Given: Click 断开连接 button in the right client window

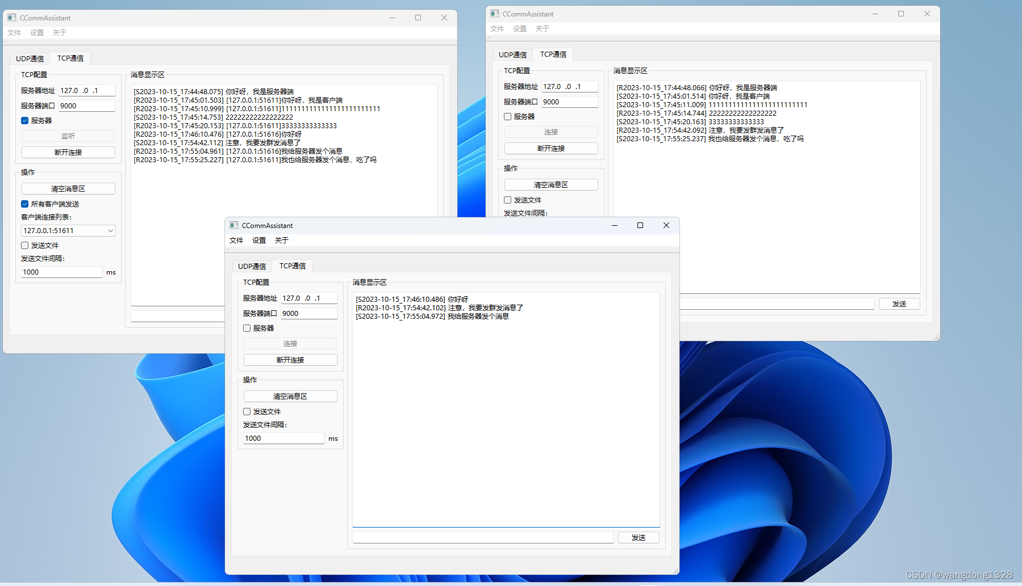Looking at the screenshot, I should [551, 148].
